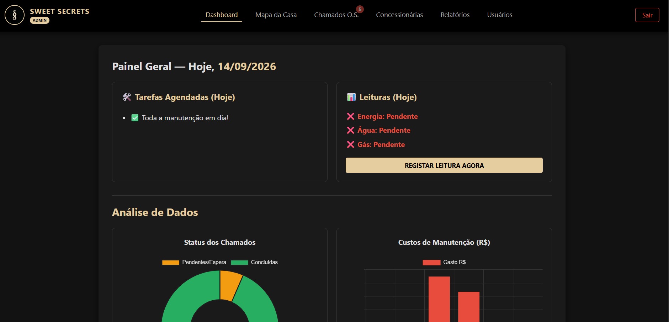
Task: Click the 'Custos de Manutenção (R$)' chart title
Action: point(444,242)
